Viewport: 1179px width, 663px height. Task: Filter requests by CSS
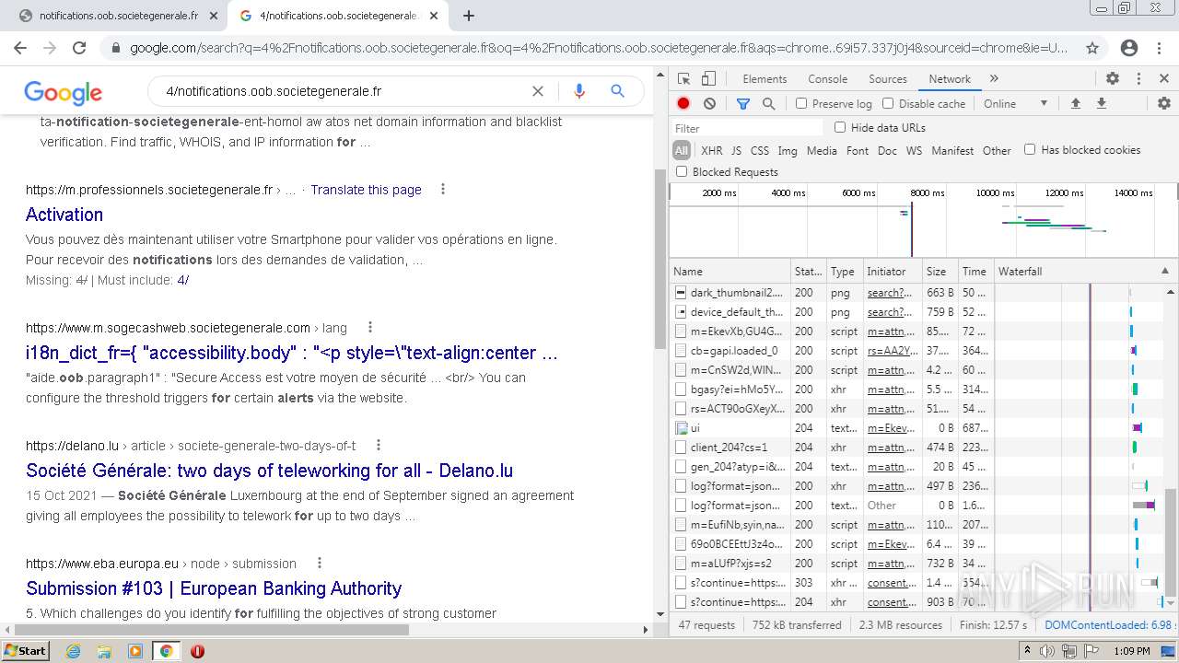click(759, 150)
